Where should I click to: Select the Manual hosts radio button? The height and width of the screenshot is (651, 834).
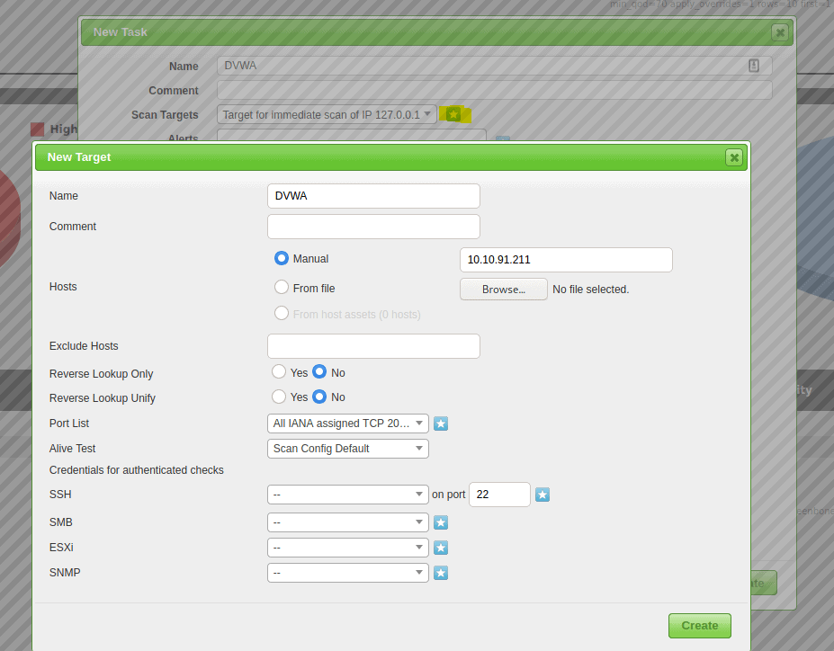282,258
